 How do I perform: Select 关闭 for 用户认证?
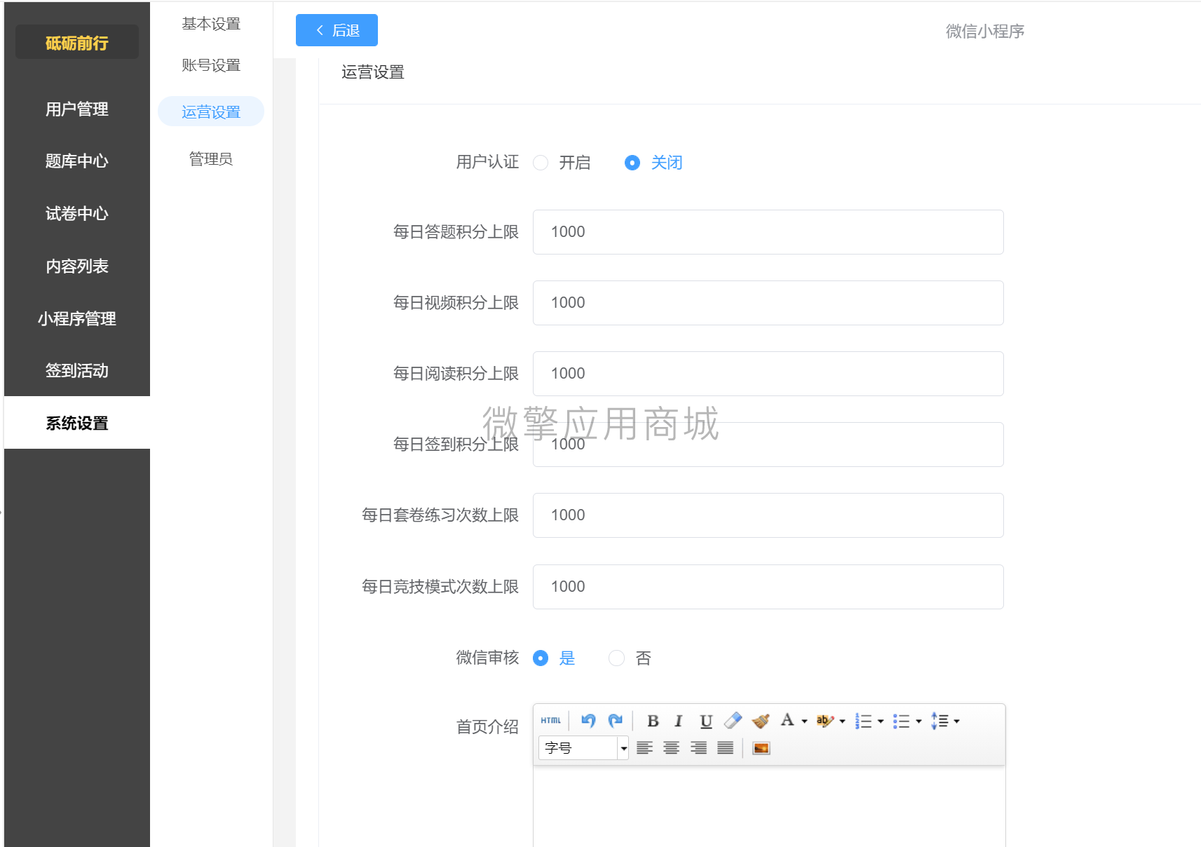632,163
